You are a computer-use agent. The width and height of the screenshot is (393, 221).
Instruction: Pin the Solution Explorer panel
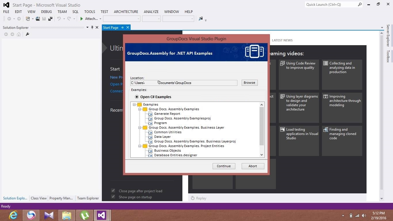pos(92,27)
